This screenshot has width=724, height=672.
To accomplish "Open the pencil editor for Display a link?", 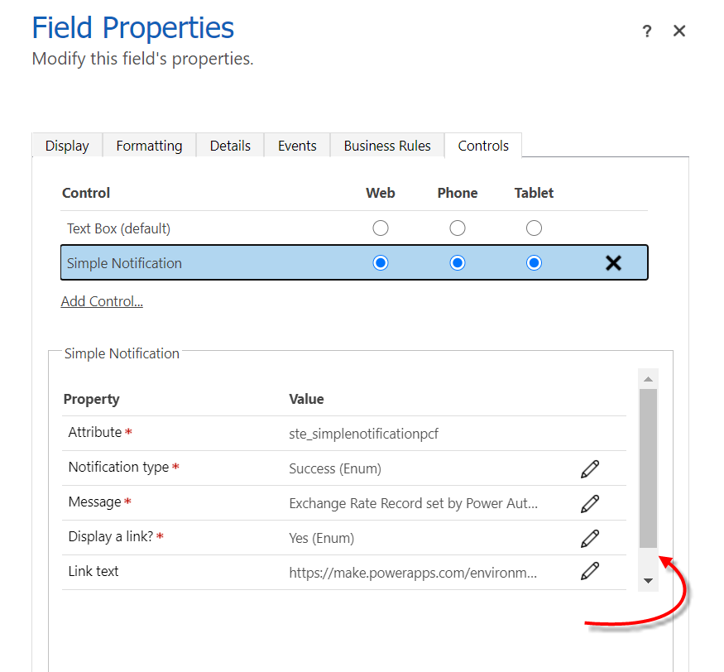I will pyautogui.click(x=590, y=538).
